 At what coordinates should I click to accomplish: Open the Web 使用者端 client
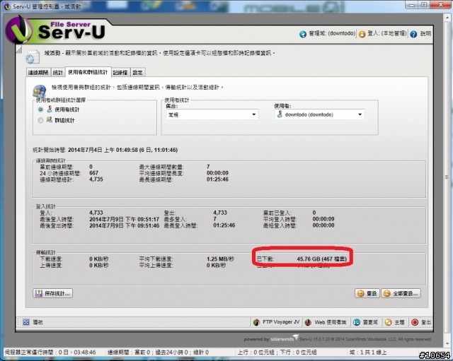click(x=326, y=322)
